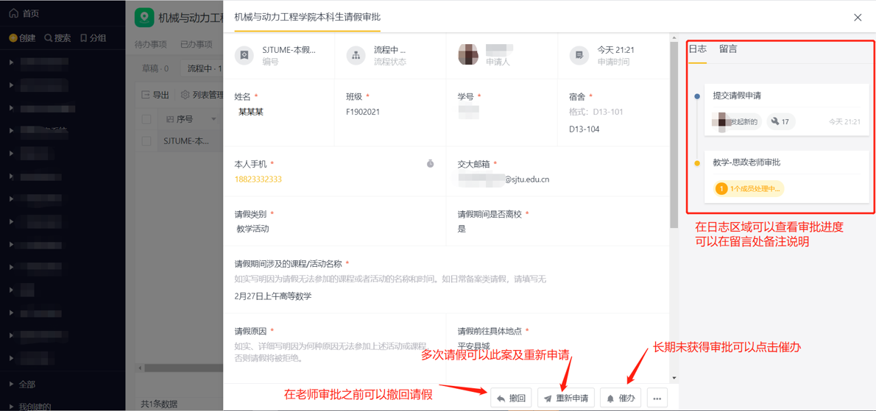Expand the 全部 tree item in sidebar
The image size is (876, 411).
click(12, 384)
